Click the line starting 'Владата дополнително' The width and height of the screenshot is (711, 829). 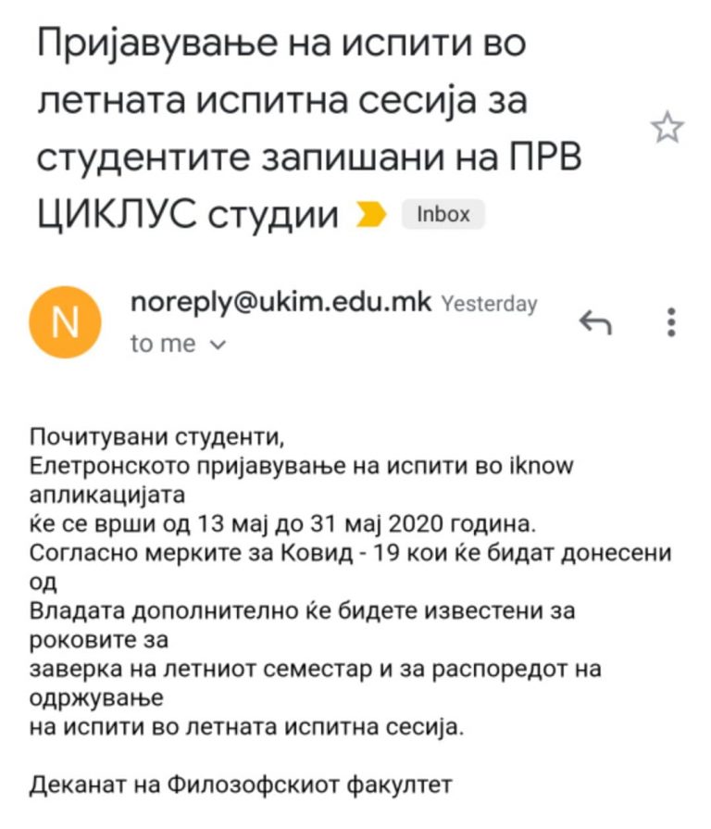(x=302, y=611)
